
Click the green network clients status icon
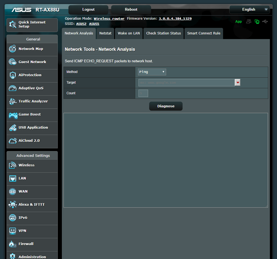click(257, 22)
